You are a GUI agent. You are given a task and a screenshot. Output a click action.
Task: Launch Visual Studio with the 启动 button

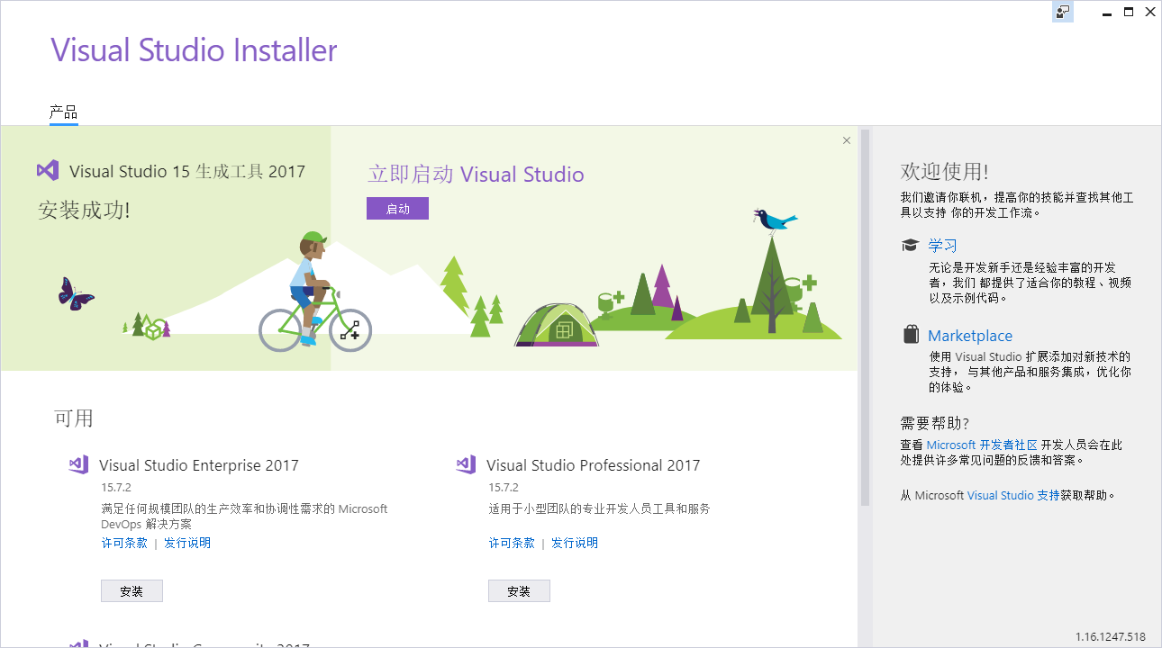[x=397, y=209]
